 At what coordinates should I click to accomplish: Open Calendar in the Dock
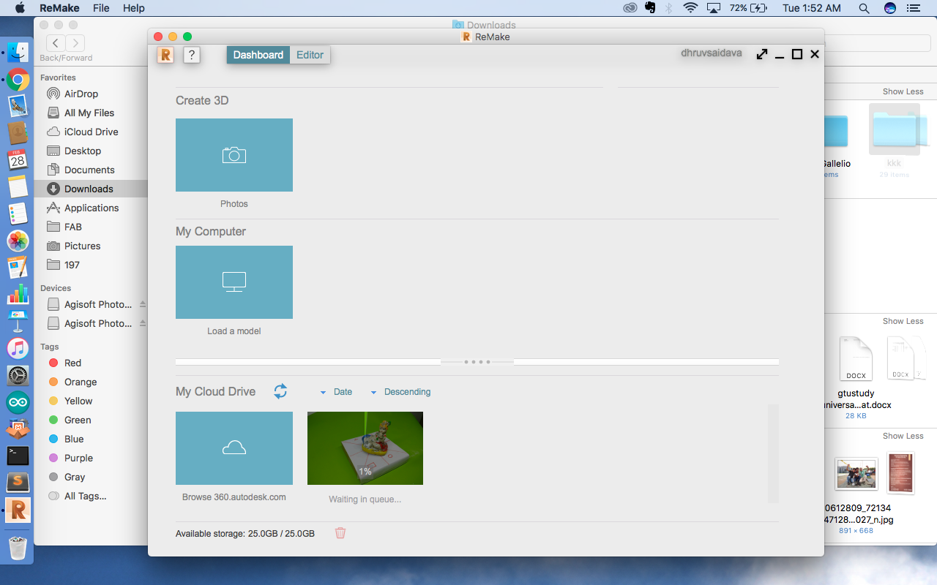click(18, 159)
